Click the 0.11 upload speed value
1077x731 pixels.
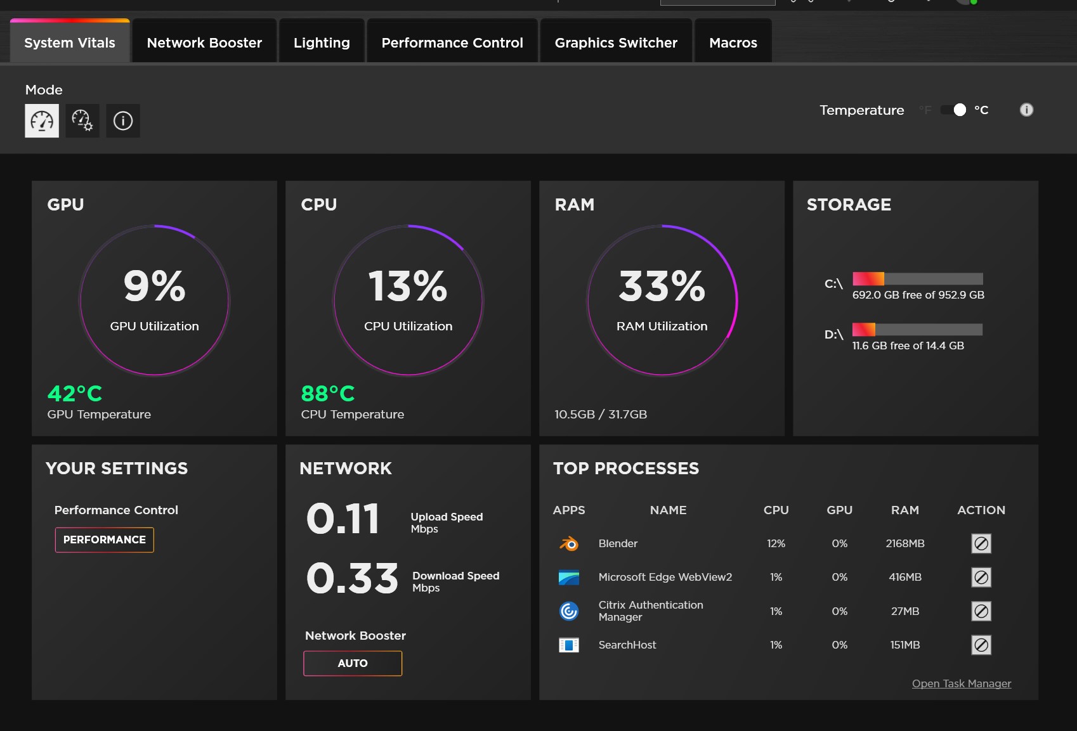(343, 519)
